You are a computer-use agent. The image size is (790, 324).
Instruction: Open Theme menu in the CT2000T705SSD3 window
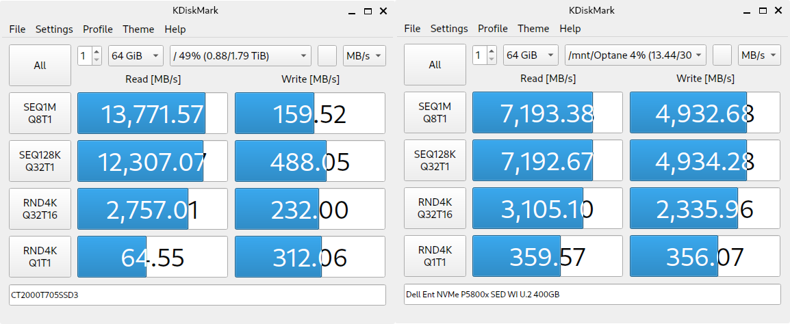(x=138, y=29)
